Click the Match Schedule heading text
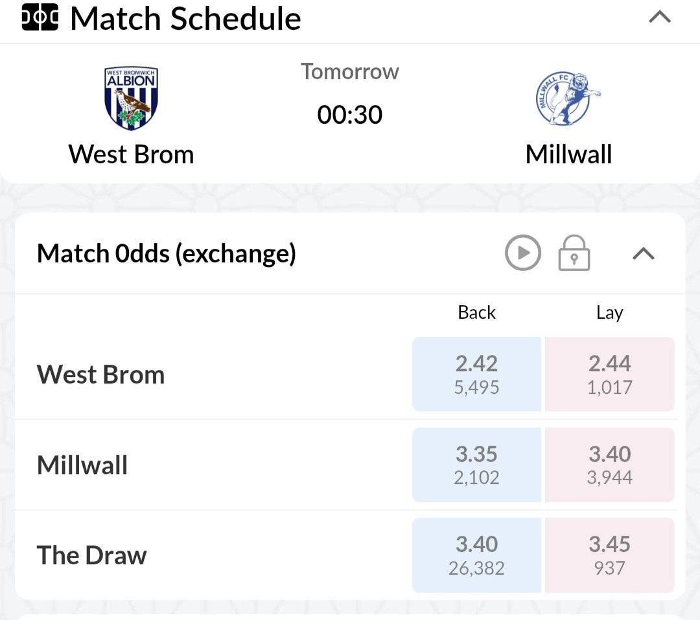Screen dimensions: 700x620 click(x=185, y=19)
